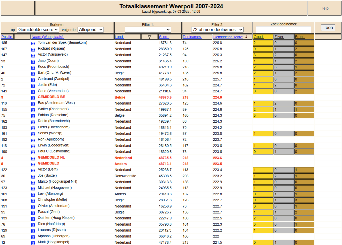
Task: Click info icon next to Fabian (Roeselare)
Action: [x=33, y=116]
